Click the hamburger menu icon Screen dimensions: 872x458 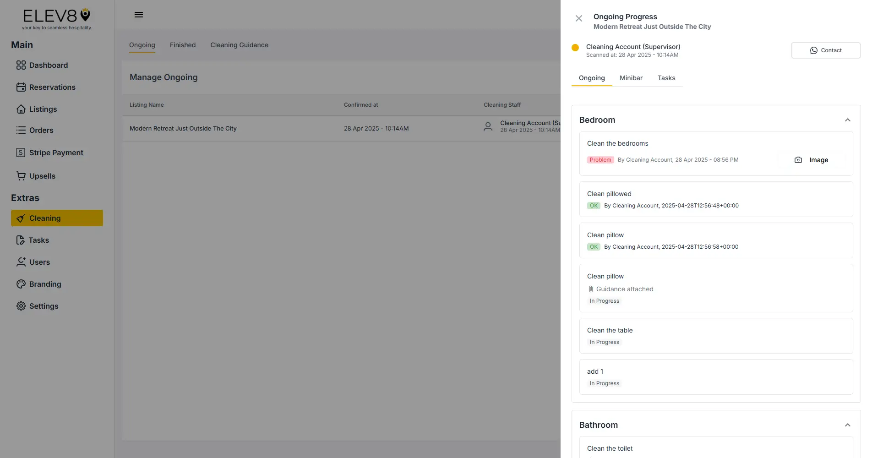pos(138,15)
